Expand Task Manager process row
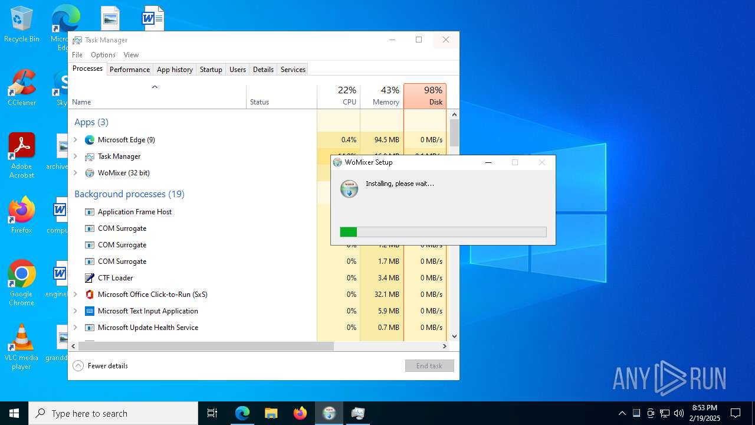Screen dimensions: 755x425 point(75,156)
